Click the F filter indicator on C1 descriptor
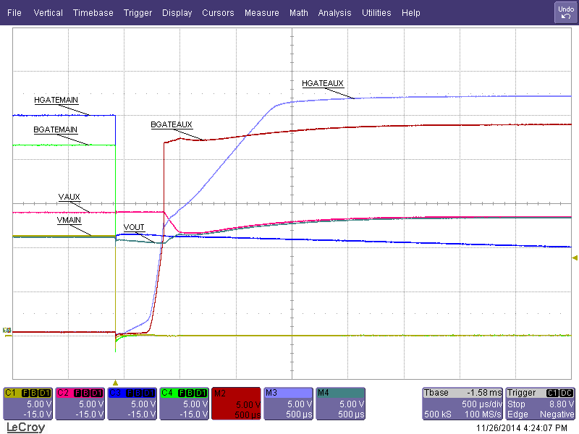Viewport: 579px width, 434px height. tap(24, 393)
